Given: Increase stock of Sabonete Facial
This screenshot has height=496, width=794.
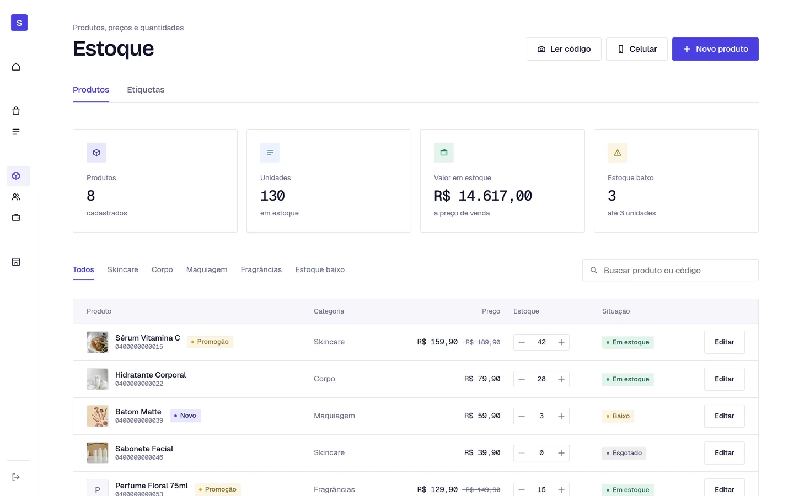Looking at the screenshot, I should tap(561, 453).
